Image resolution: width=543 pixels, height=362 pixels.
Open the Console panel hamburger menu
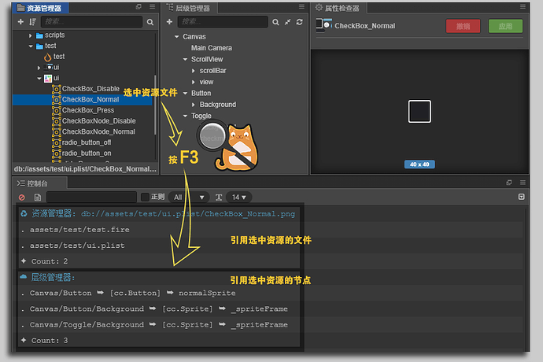[x=523, y=183]
